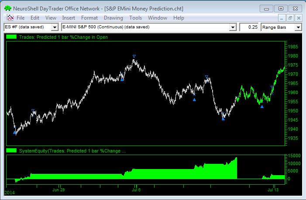Open the Insert menu
The width and height of the screenshot is (306, 200).
click(69, 18)
